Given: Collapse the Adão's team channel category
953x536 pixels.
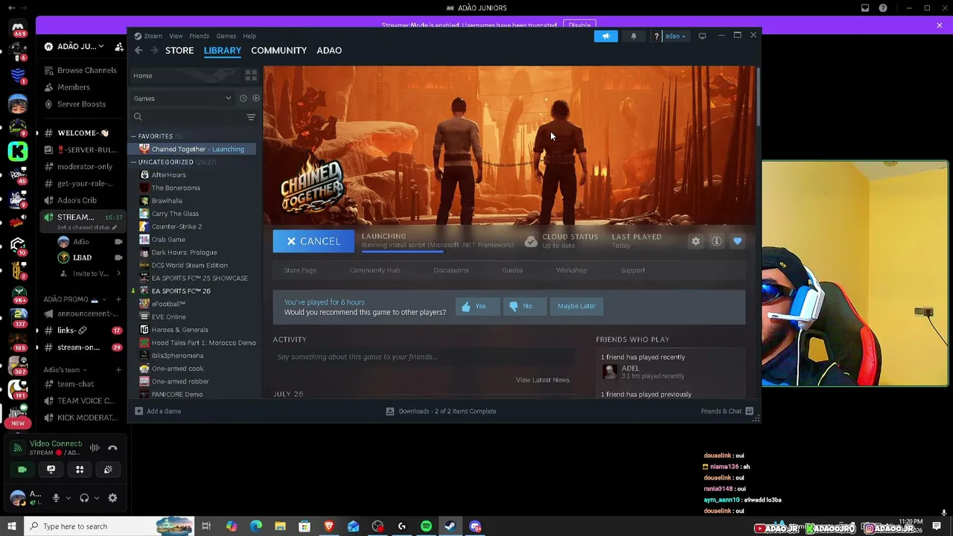Looking at the screenshot, I should click(65, 370).
